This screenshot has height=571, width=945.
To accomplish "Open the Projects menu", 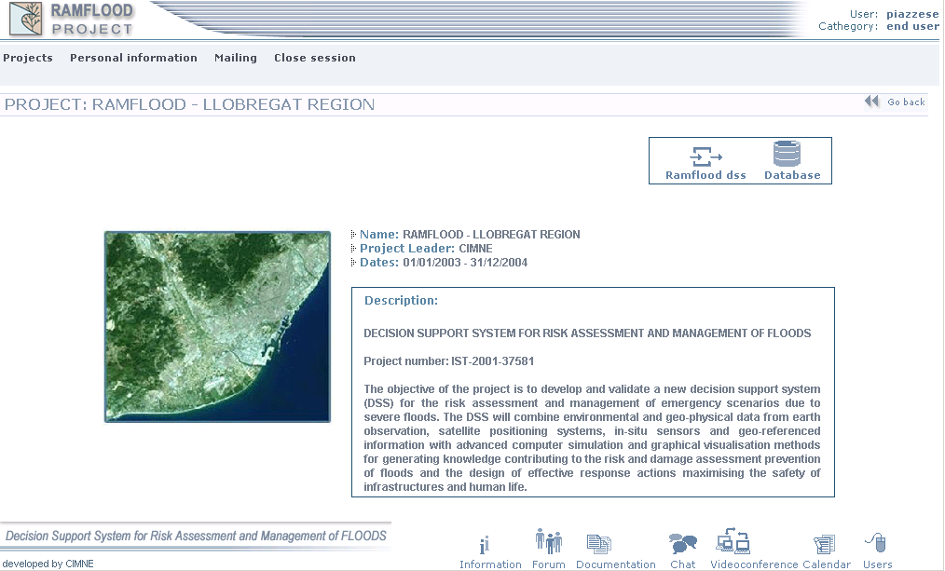I will click(28, 58).
